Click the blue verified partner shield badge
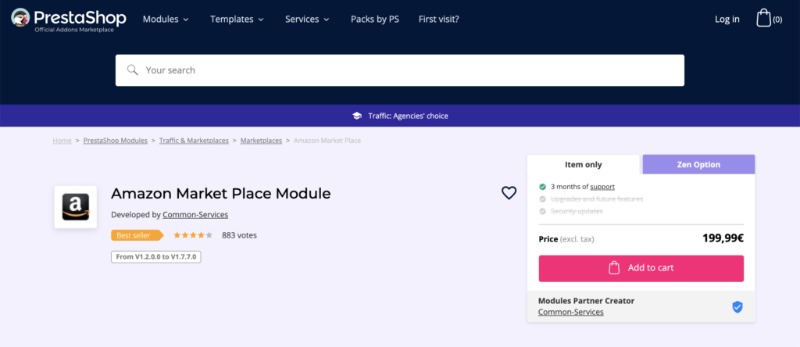This screenshot has width=800, height=347. 737,306
